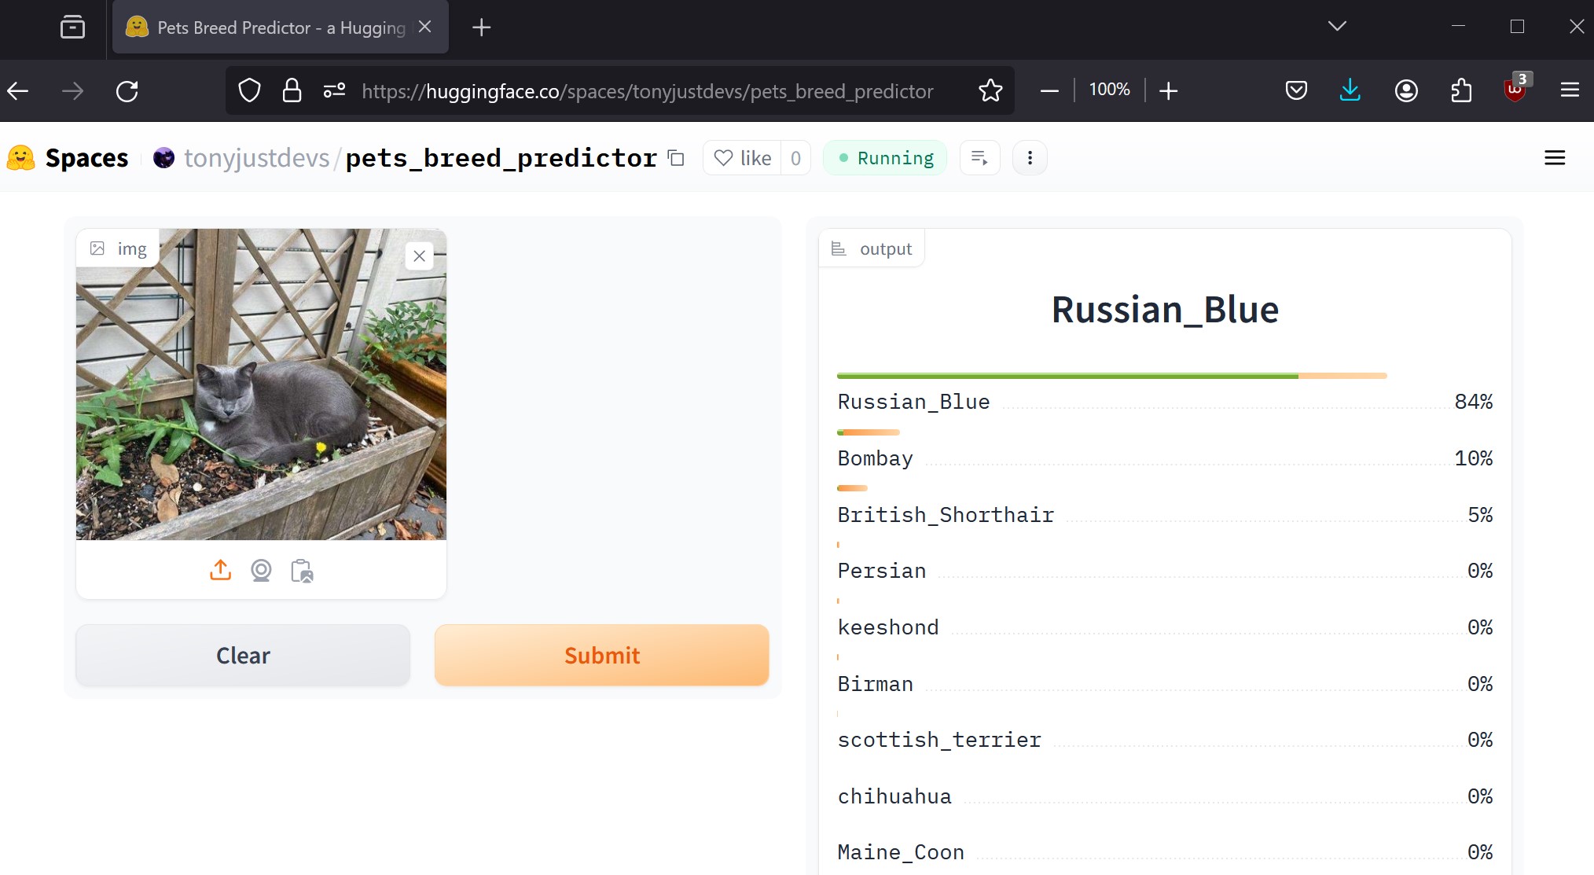Open the extensions puzzle icon
Image resolution: width=1594 pixels, height=875 pixels.
pos(1461,91)
